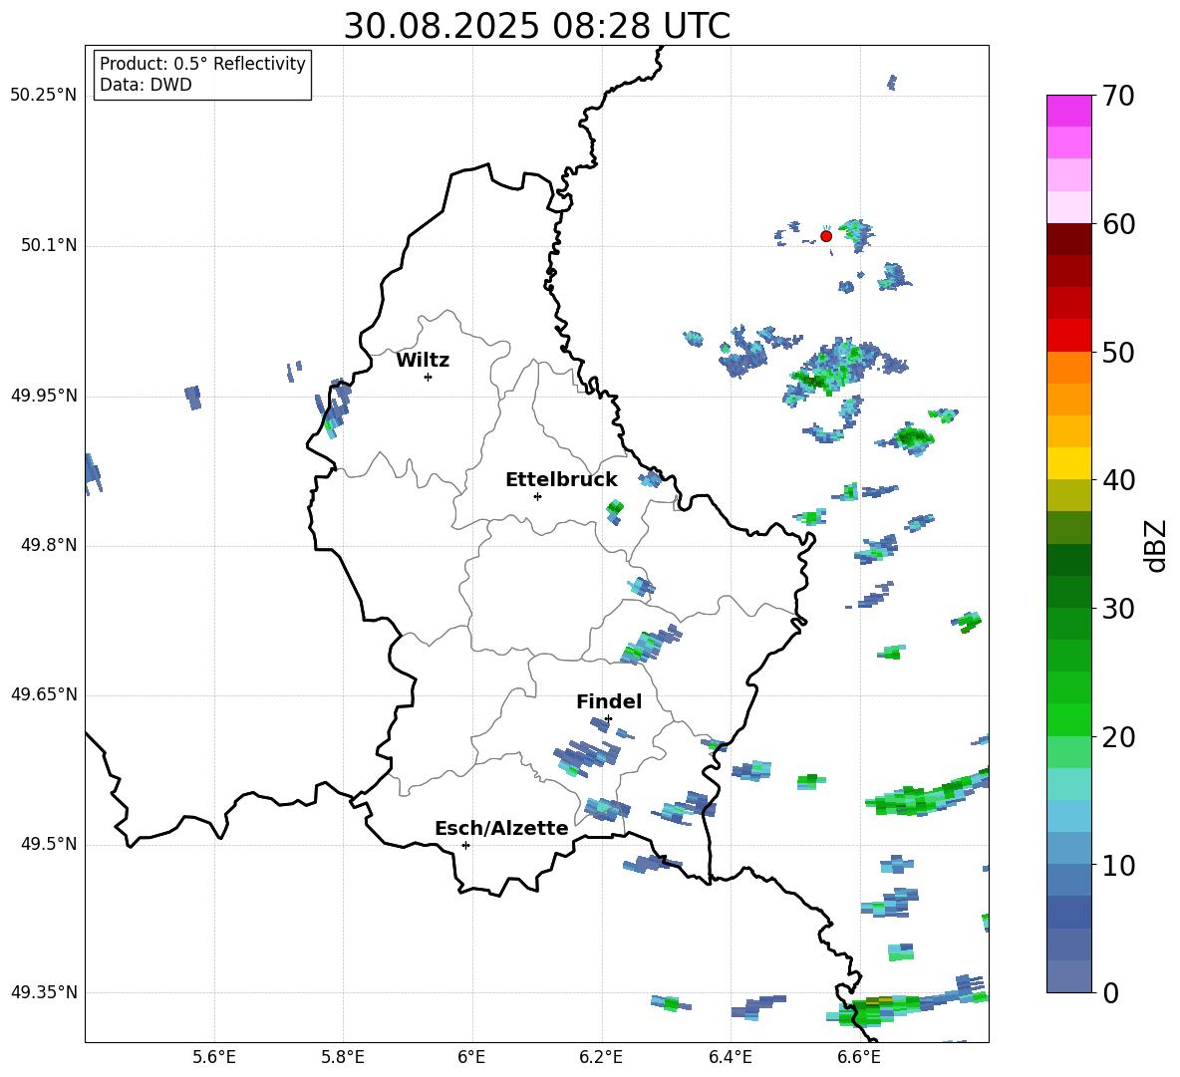1180x1077 pixels.
Task: Click the 50.1°N latitude label
Action: pos(48,245)
